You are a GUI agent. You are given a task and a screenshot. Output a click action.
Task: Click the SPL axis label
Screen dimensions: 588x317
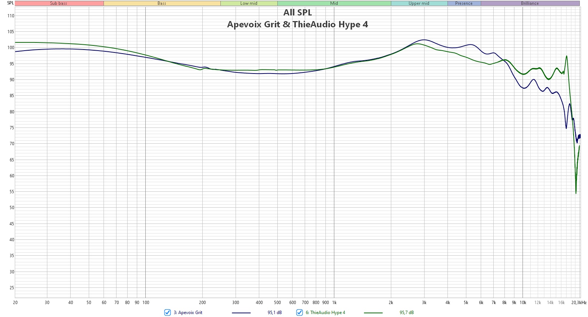[10, 3]
